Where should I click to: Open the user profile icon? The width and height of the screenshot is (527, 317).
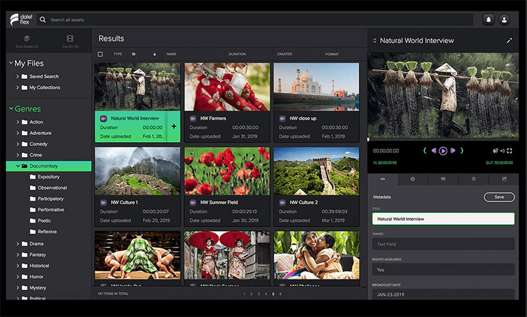pyautogui.click(x=504, y=20)
